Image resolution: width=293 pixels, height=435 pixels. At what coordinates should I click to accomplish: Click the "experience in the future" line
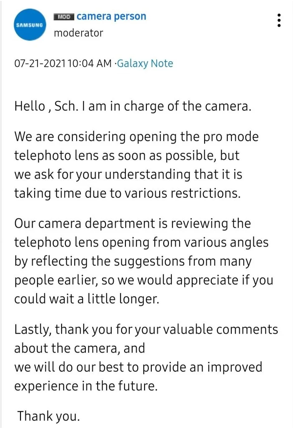(x=86, y=386)
